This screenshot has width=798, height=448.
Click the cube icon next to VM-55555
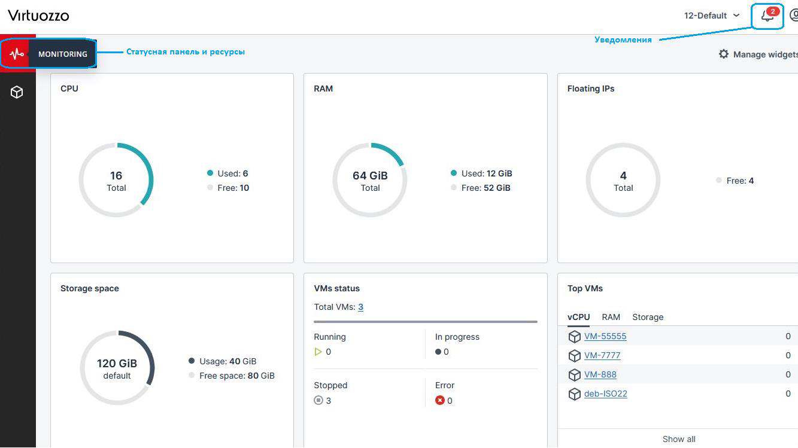[x=574, y=337]
